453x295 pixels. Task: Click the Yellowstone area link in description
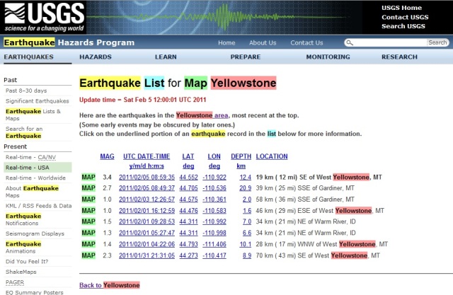pos(202,115)
